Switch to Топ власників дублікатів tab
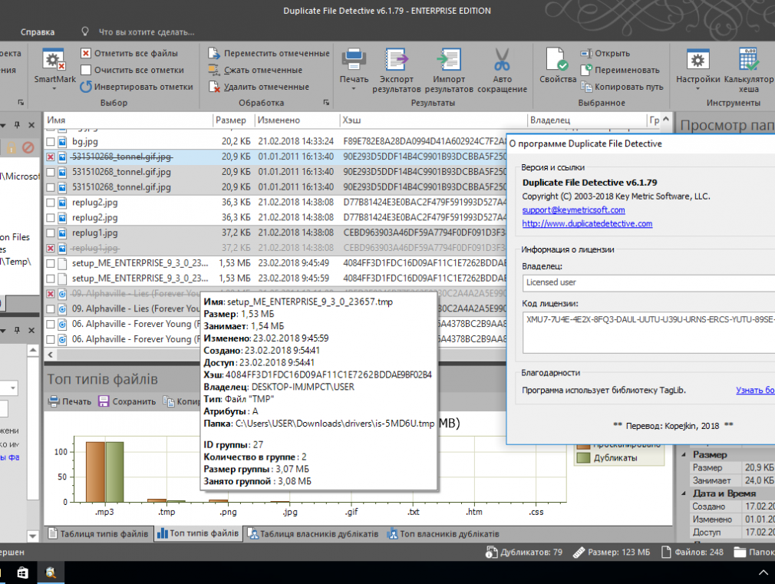The image size is (775, 584). (444, 533)
